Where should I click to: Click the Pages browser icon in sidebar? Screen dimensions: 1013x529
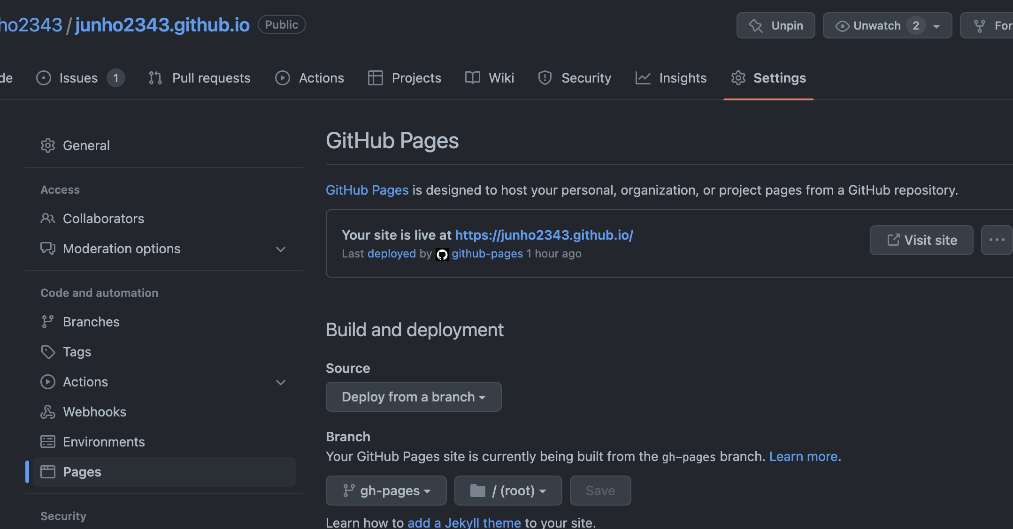[48, 472]
